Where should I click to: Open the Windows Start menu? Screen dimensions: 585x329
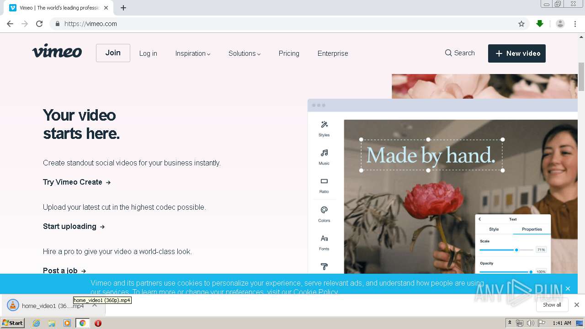pos(13,323)
